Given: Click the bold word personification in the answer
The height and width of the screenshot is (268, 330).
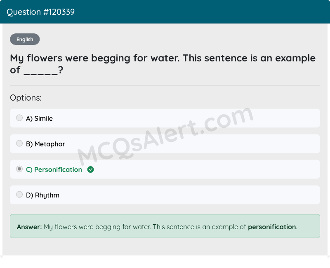Looking at the screenshot, I should (271, 227).
